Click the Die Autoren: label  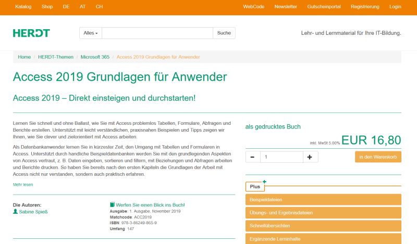[x=27, y=204]
